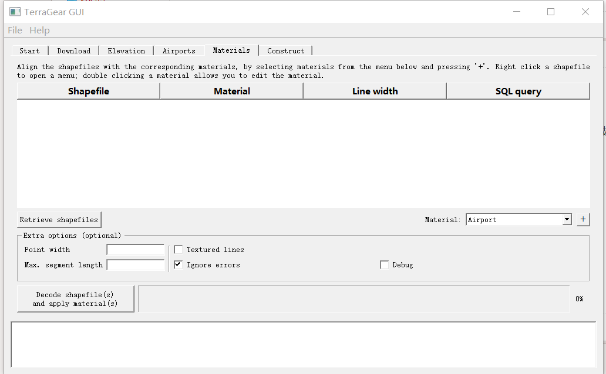Click the TerraGear GUI app icon
The width and height of the screenshot is (606, 374).
tap(15, 12)
